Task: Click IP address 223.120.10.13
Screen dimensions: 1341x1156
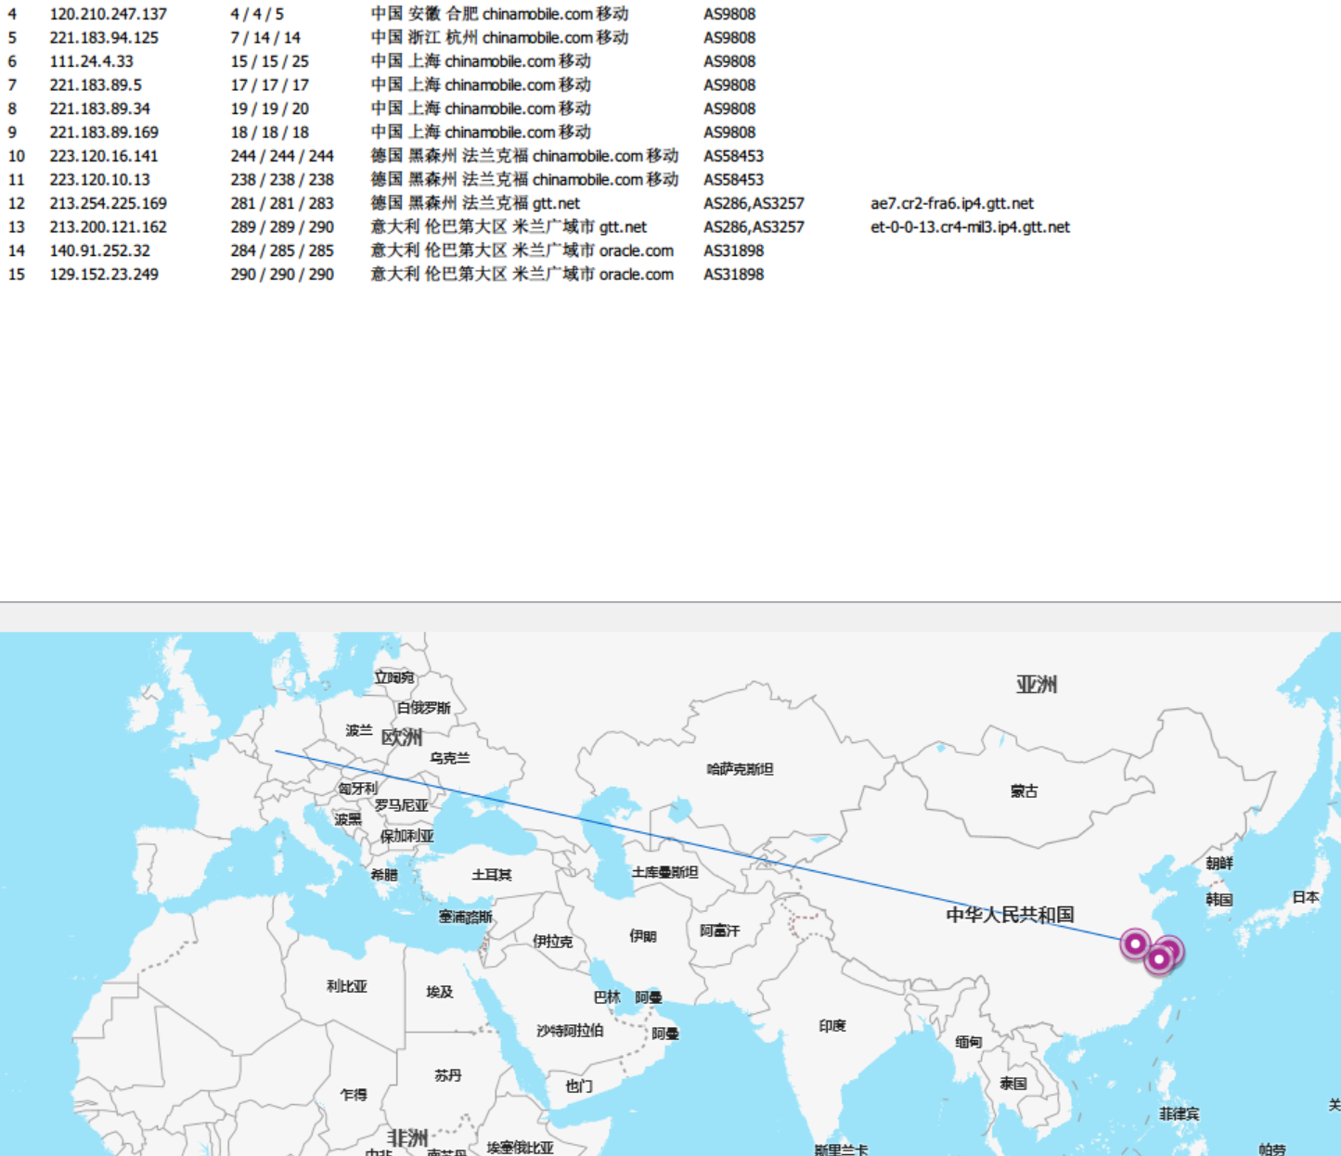Action: [x=99, y=180]
